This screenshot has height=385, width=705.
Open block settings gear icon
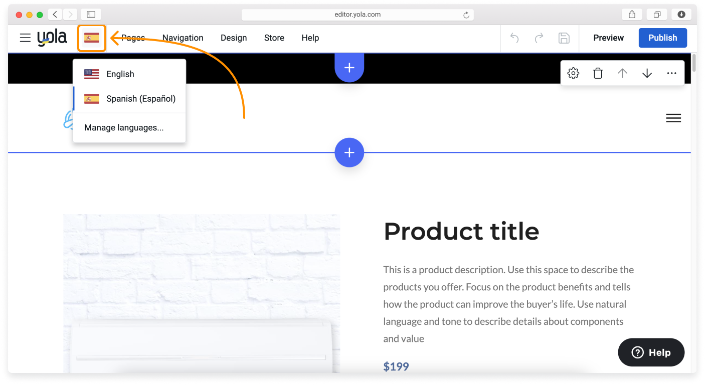click(573, 73)
